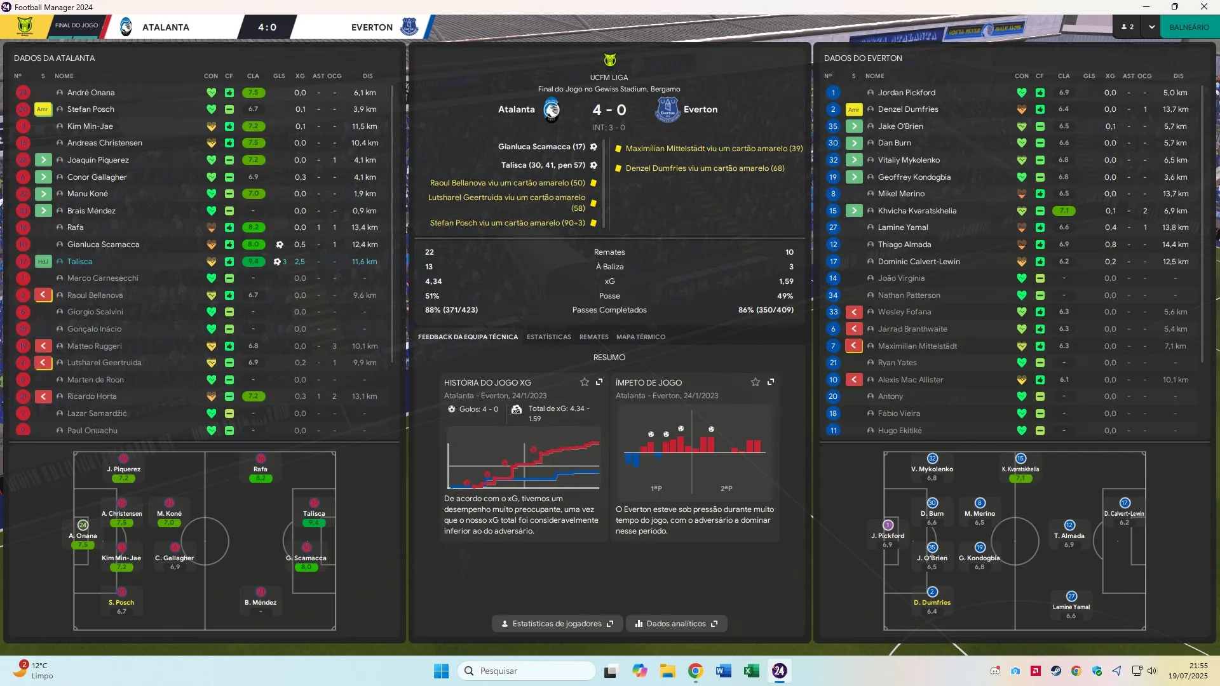Click André Onana's condition heart icon
This screenshot has height=686, width=1220.
(211, 93)
